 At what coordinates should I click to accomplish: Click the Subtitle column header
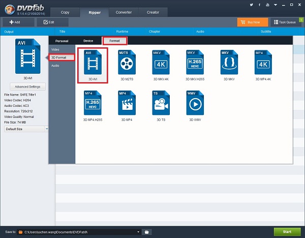pyautogui.click(x=266, y=32)
